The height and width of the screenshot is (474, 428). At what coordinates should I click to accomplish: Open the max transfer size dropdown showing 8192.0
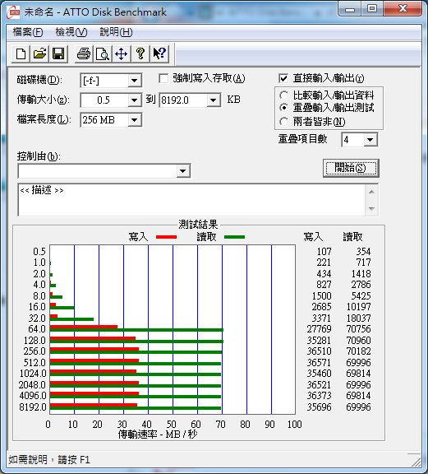[x=214, y=100]
